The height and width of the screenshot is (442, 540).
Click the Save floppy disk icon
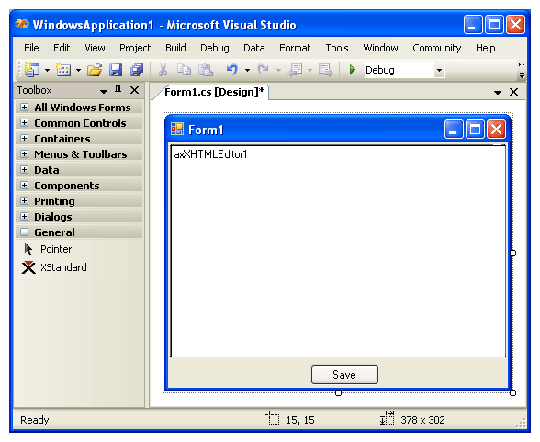pos(116,70)
